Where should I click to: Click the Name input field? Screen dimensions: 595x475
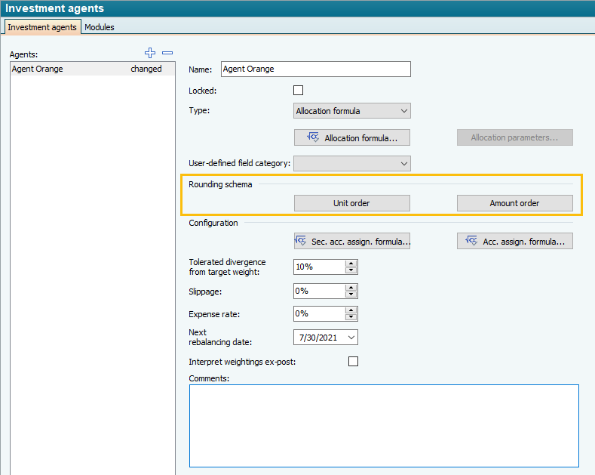click(x=315, y=69)
